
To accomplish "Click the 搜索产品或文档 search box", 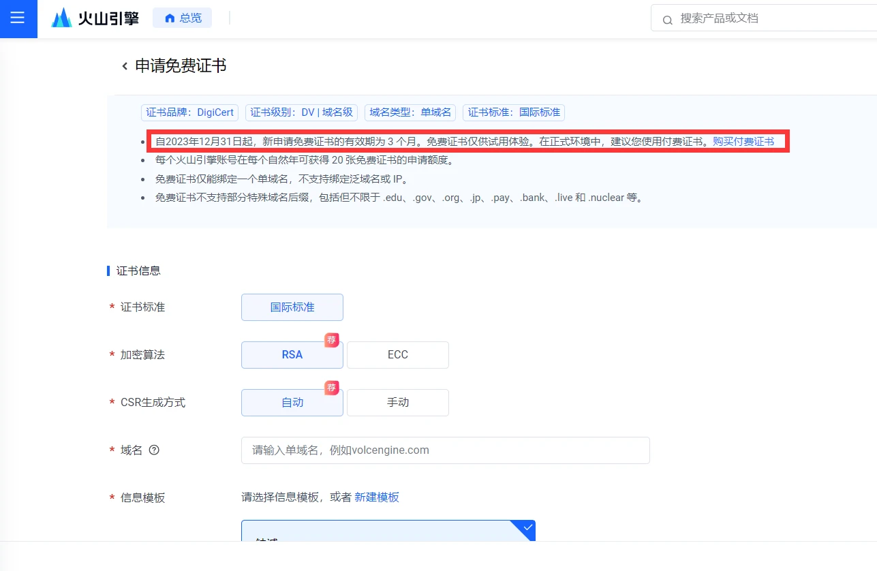I will pyautogui.click(x=770, y=18).
